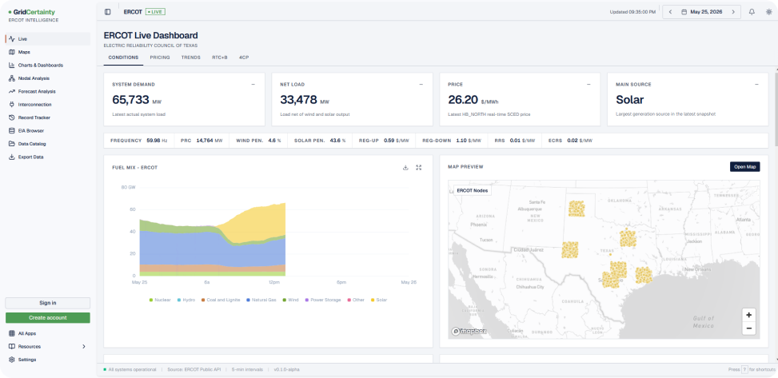Toggle the light/dark theme sun icon
The image size is (778, 378).
pos(768,12)
